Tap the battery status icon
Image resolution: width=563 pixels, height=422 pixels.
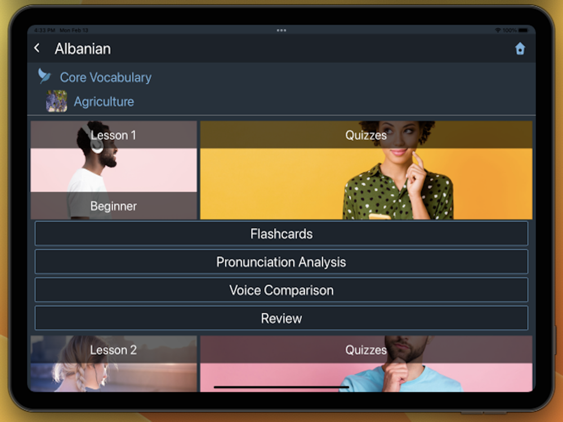pos(523,30)
